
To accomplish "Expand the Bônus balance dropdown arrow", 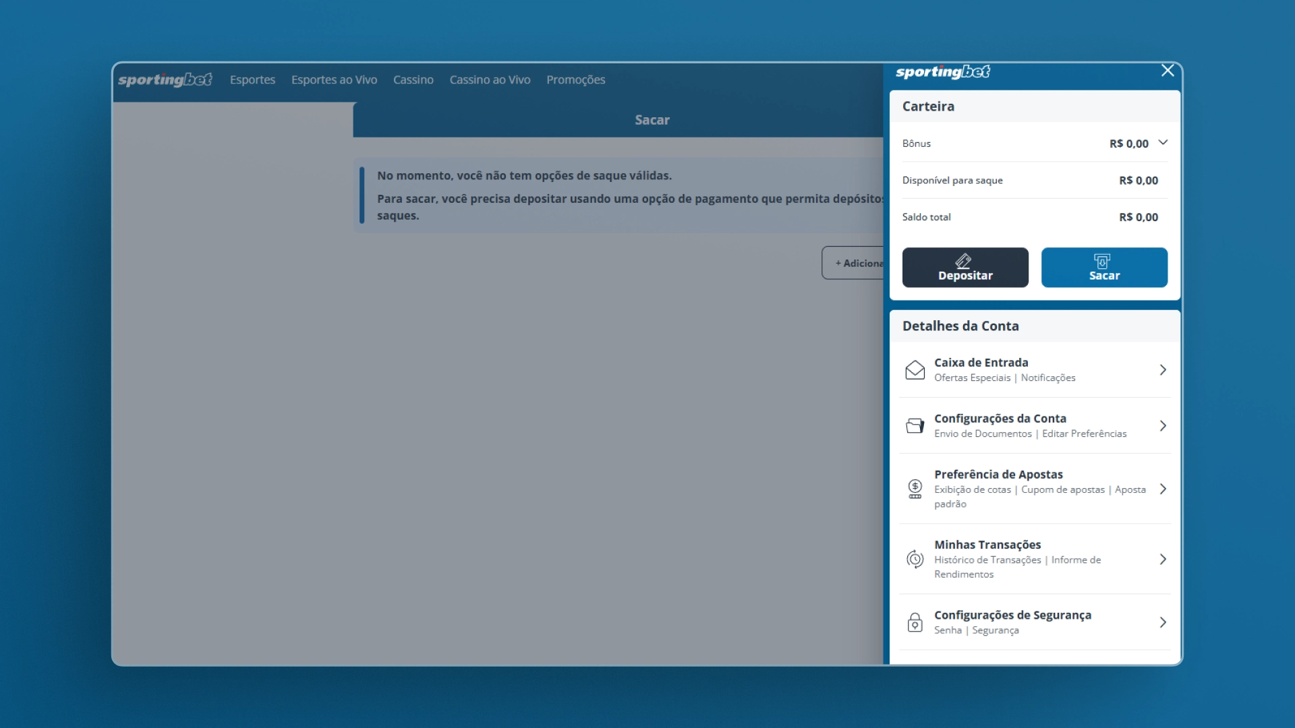I will coord(1163,143).
